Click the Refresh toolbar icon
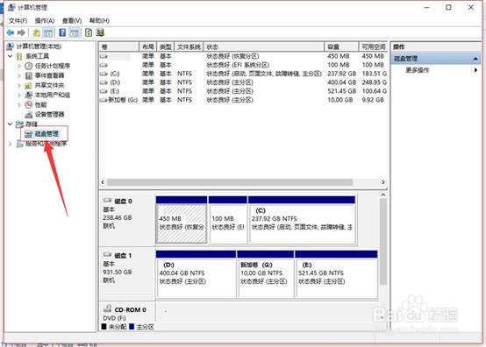Viewport: 486px width, 347px height. [89, 32]
